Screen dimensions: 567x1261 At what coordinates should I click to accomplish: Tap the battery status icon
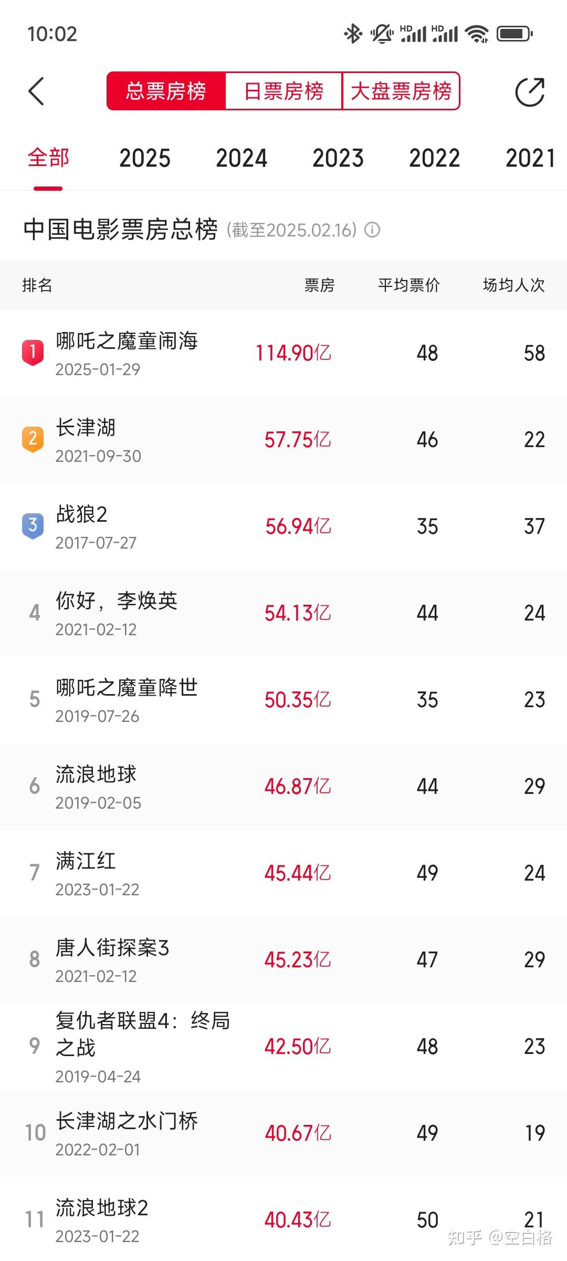(514, 34)
